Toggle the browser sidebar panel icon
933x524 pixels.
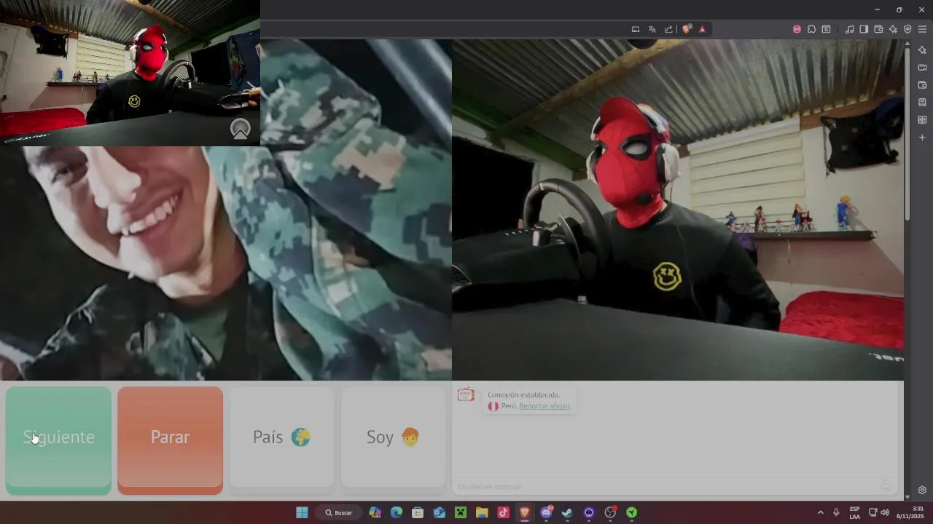click(864, 29)
